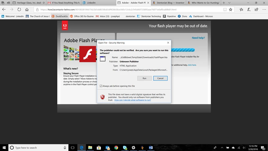The width and height of the screenshot is (268, 151).
Task: Close the Adobe Flash Player tab
Action: click(148, 3)
